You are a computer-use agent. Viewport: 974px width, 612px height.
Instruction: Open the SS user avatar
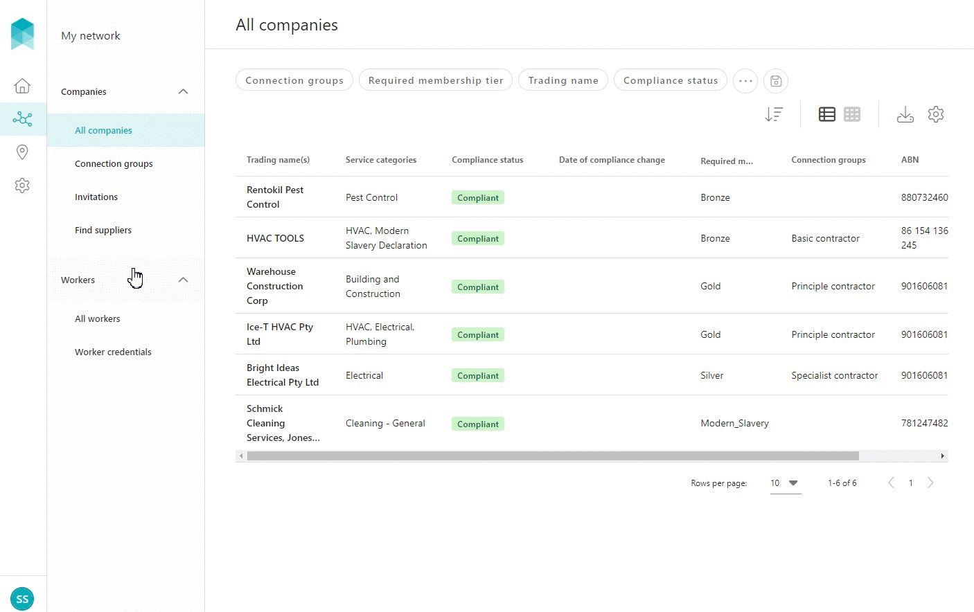[x=22, y=599]
